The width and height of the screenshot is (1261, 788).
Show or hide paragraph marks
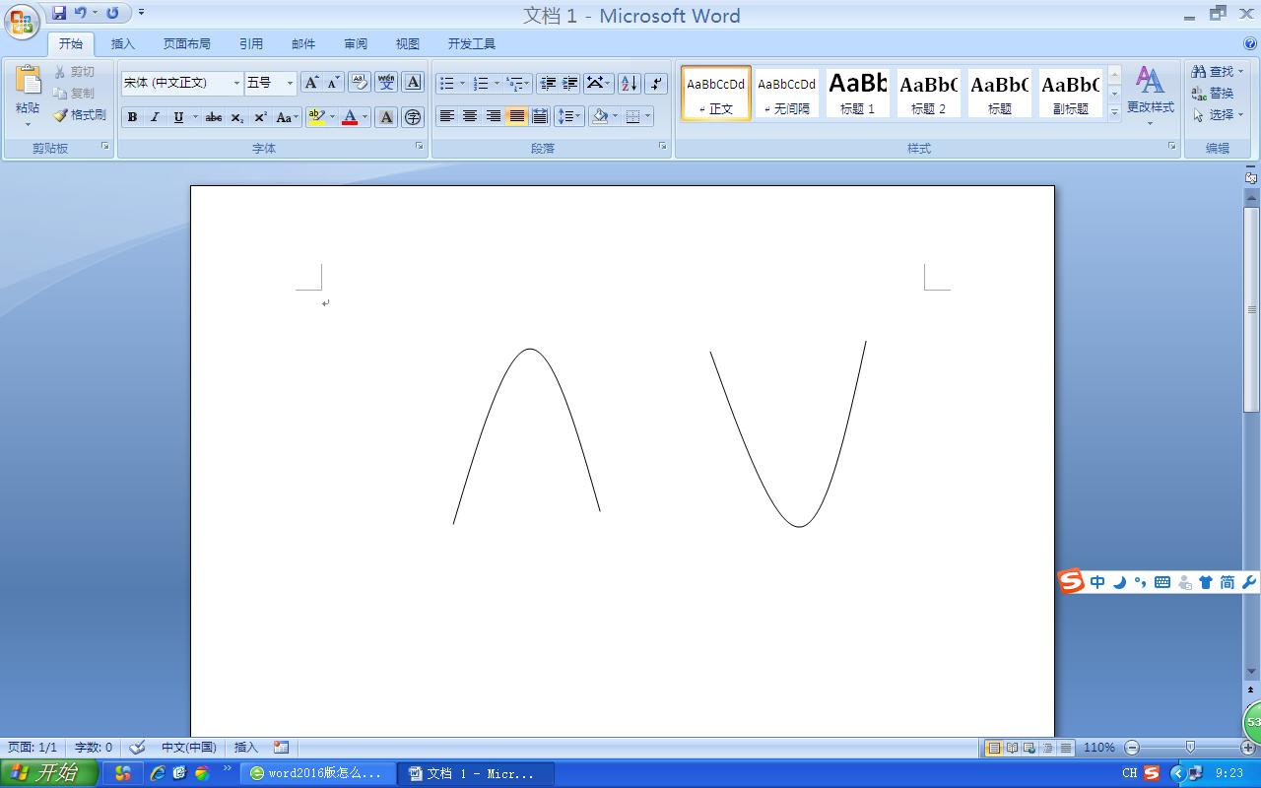(x=656, y=83)
